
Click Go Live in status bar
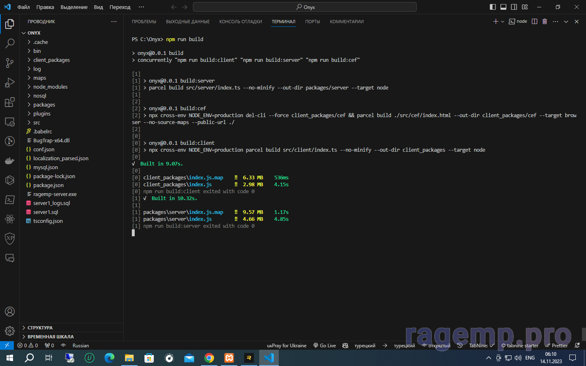click(325, 346)
